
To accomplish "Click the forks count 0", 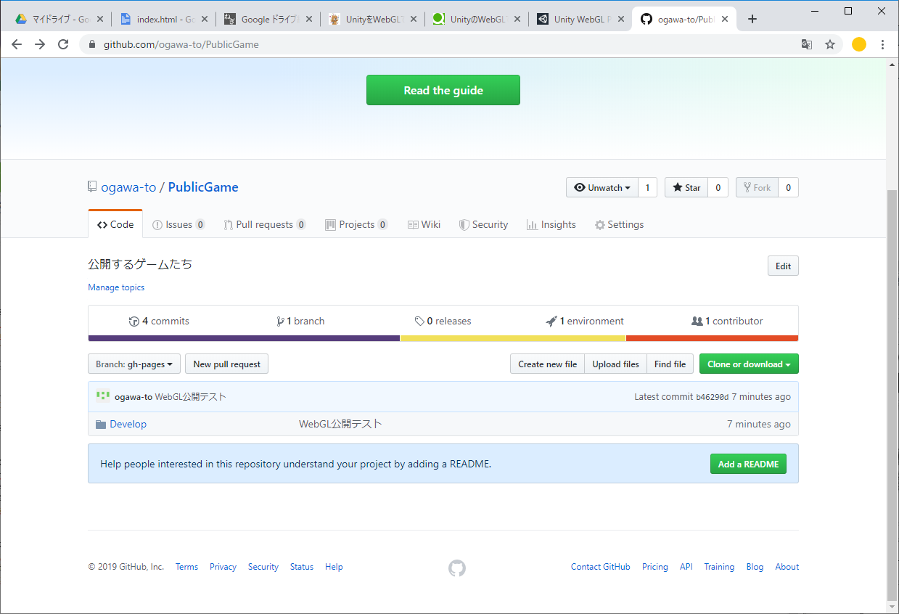I will [788, 187].
